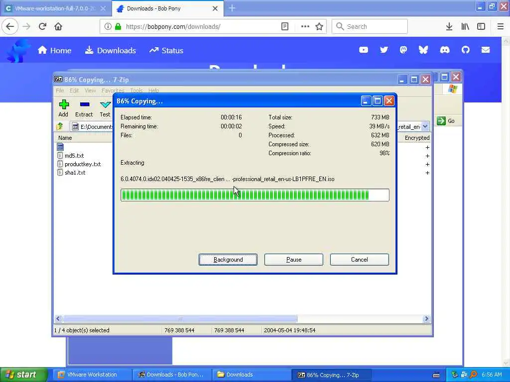Click the Name column header
The width and height of the screenshot is (510, 382).
(65, 138)
